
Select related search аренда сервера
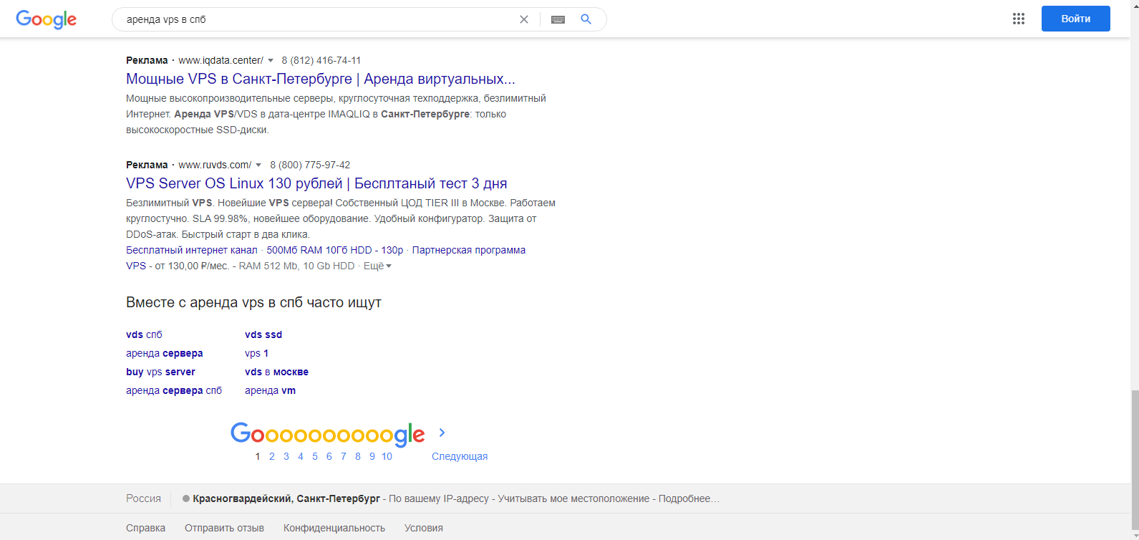point(165,353)
